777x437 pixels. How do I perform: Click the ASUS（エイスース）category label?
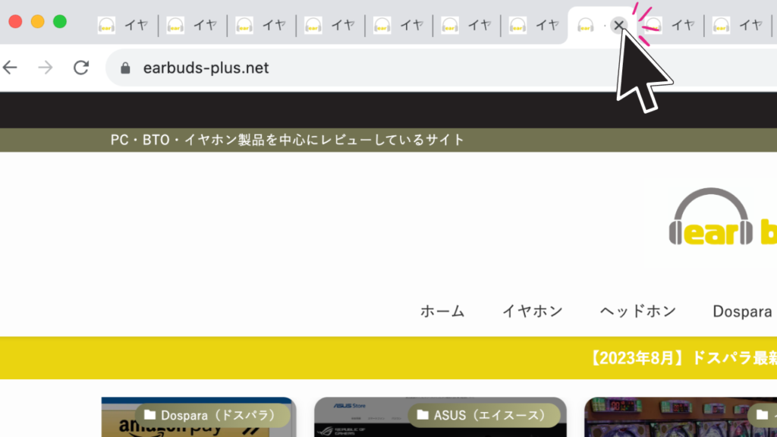489,415
